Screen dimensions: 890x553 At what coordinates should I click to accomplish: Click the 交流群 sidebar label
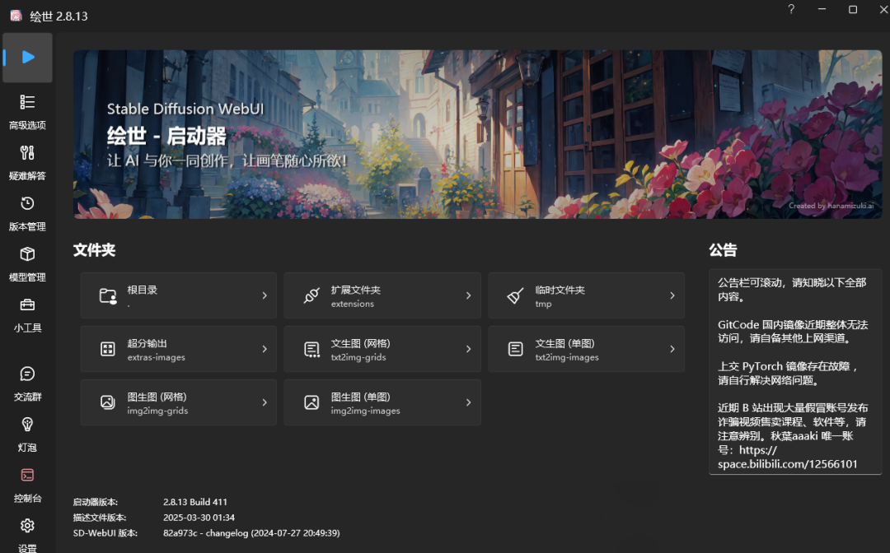(x=27, y=397)
